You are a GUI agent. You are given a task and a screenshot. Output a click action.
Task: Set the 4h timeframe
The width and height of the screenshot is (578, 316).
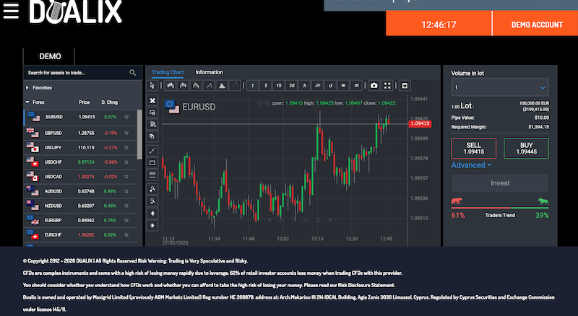tap(317, 85)
